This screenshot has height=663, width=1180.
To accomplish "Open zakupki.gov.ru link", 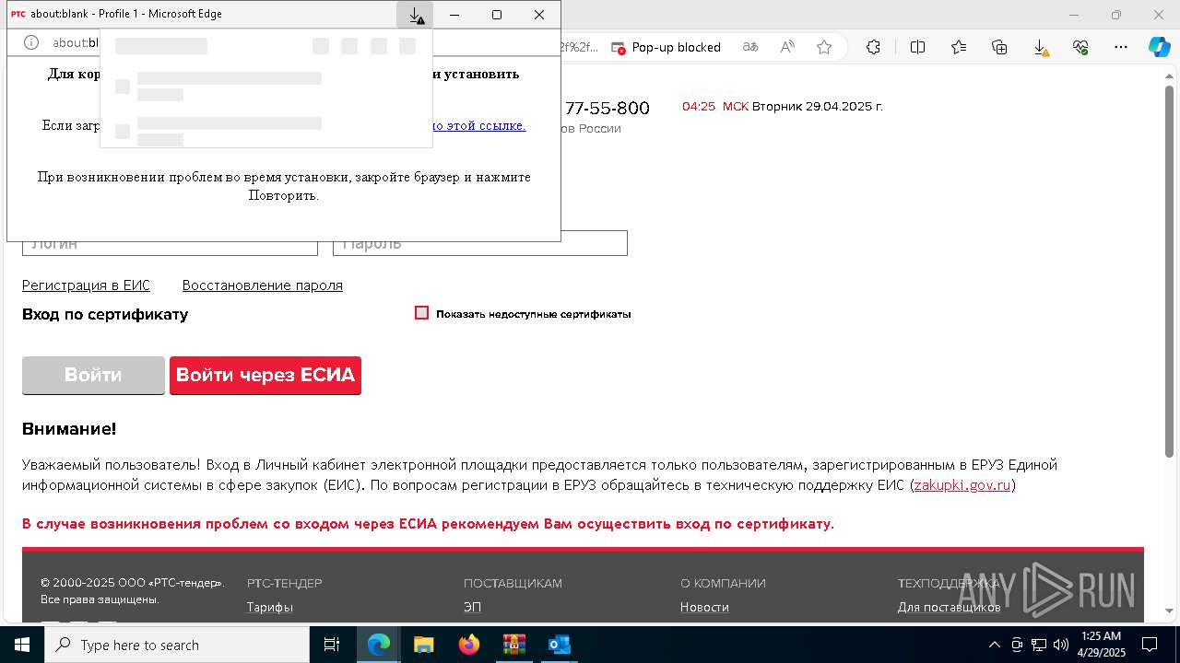I will tap(962, 485).
